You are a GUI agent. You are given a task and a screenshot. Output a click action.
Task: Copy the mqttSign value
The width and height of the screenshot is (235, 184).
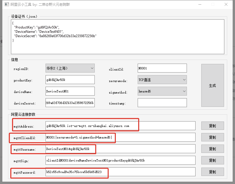212,160
